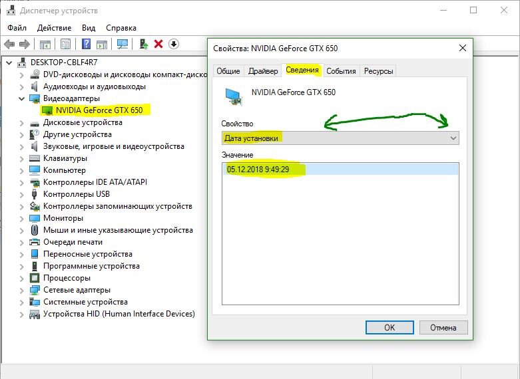Click the Properties sheet toolbar icon
This screenshot has height=379, width=520.
coord(66,44)
